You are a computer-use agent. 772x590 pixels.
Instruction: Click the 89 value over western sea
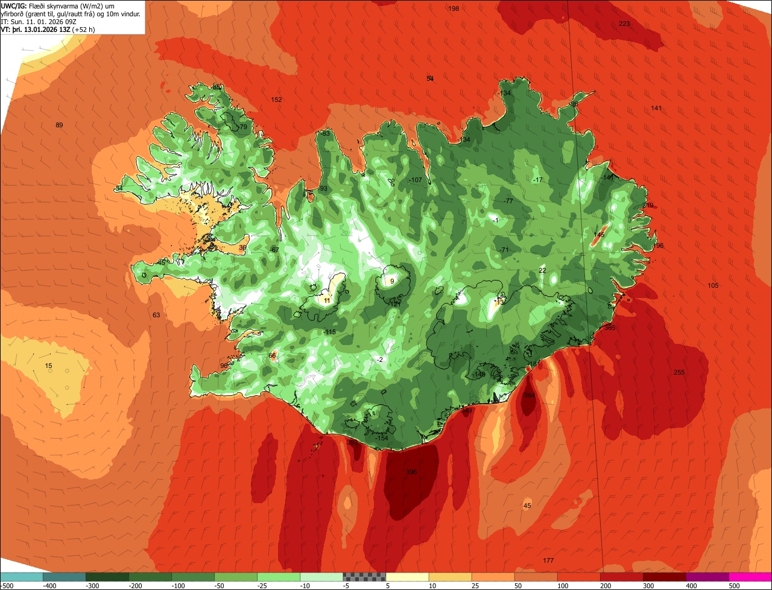59,125
